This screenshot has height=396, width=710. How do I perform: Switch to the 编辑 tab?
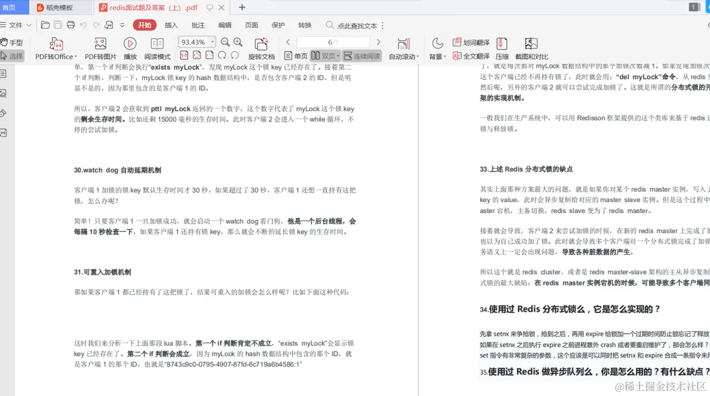tap(225, 25)
